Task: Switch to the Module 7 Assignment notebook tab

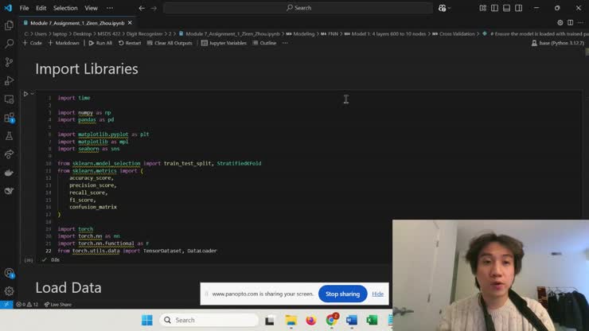Action: point(72,23)
